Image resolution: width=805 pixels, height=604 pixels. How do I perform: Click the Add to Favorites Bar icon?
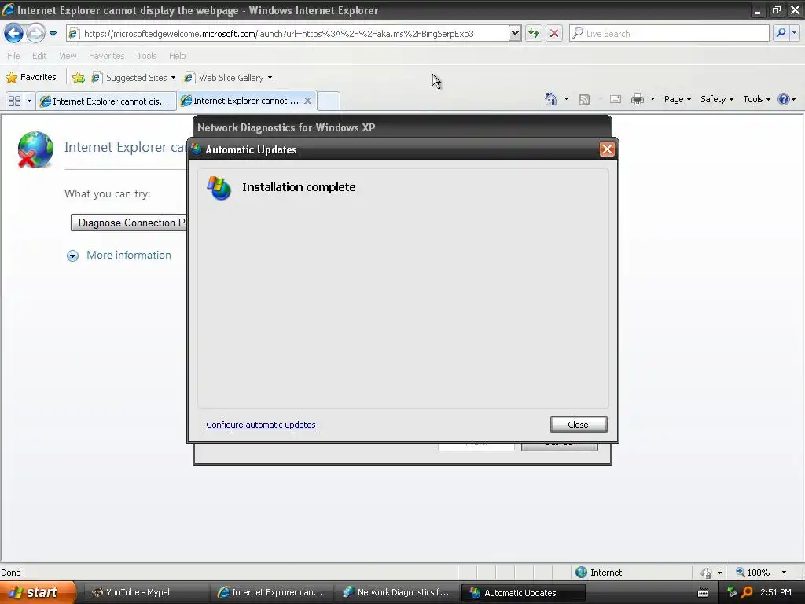[x=79, y=78]
